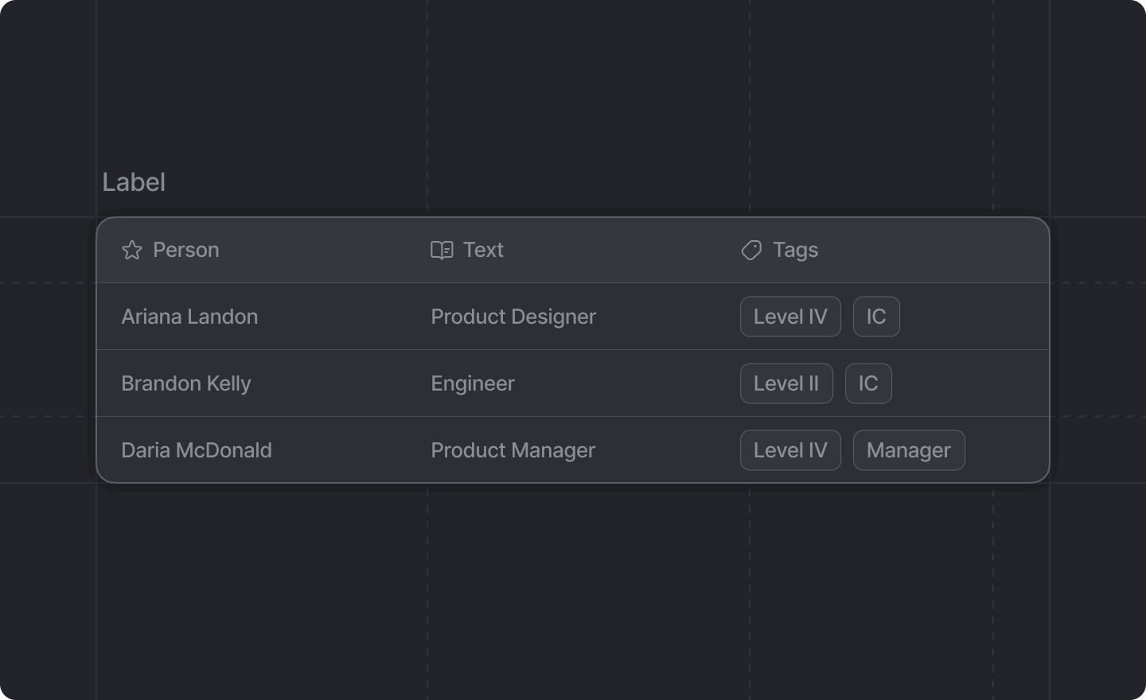
Task: Click the Product Designer cell
Action: (x=513, y=317)
